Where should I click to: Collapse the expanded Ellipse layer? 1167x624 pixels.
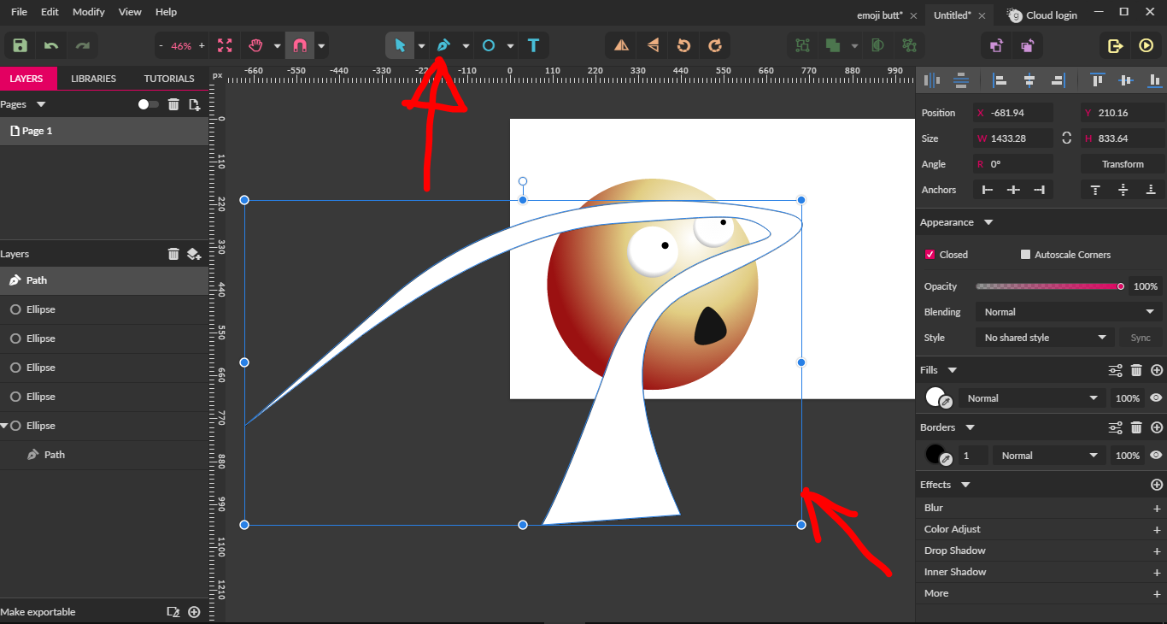[x=4, y=426]
